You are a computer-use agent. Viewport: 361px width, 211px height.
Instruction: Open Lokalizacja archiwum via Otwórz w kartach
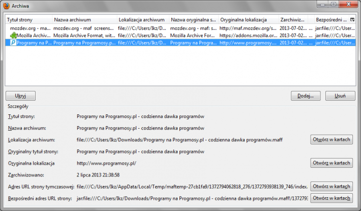tap(332, 140)
